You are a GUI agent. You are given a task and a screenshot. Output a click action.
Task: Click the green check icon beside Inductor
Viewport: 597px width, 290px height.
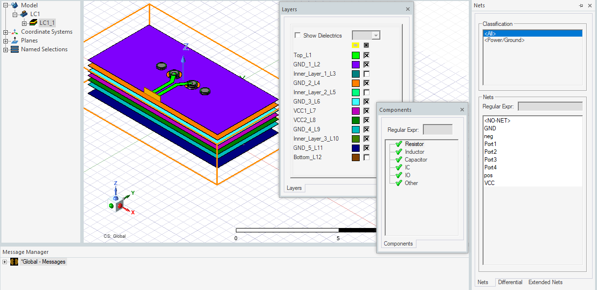click(x=399, y=152)
